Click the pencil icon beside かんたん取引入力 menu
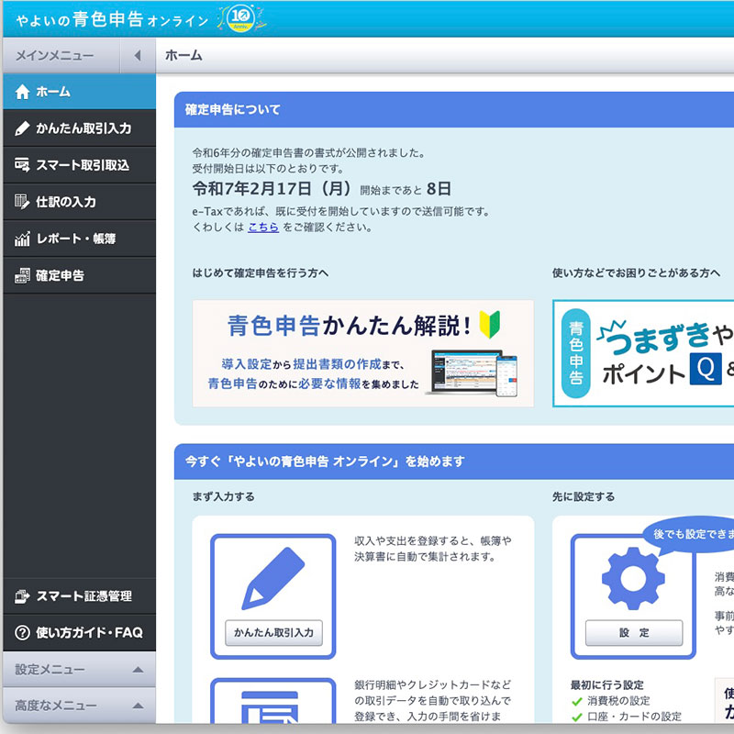 tap(23, 128)
